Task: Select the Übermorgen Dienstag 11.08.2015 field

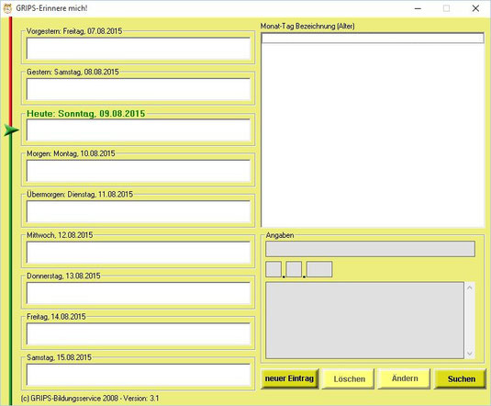Action: tap(139, 211)
